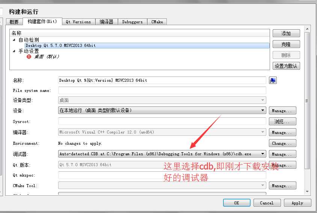Open the 调试器 dropdown showing Auto-detected CDB

click(x=162, y=154)
